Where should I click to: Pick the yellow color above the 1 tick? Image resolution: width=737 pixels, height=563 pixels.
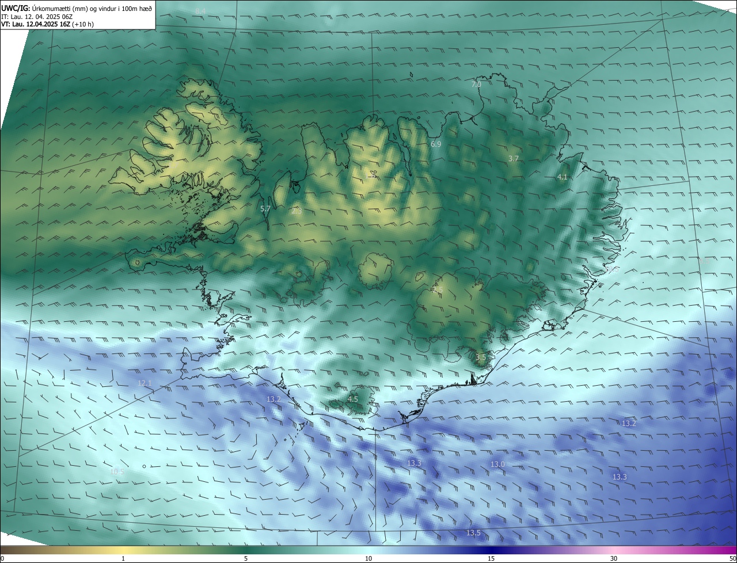coord(123,550)
